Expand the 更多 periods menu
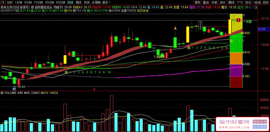The height and width of the screenshot is (132, 270). click(106, 2)
